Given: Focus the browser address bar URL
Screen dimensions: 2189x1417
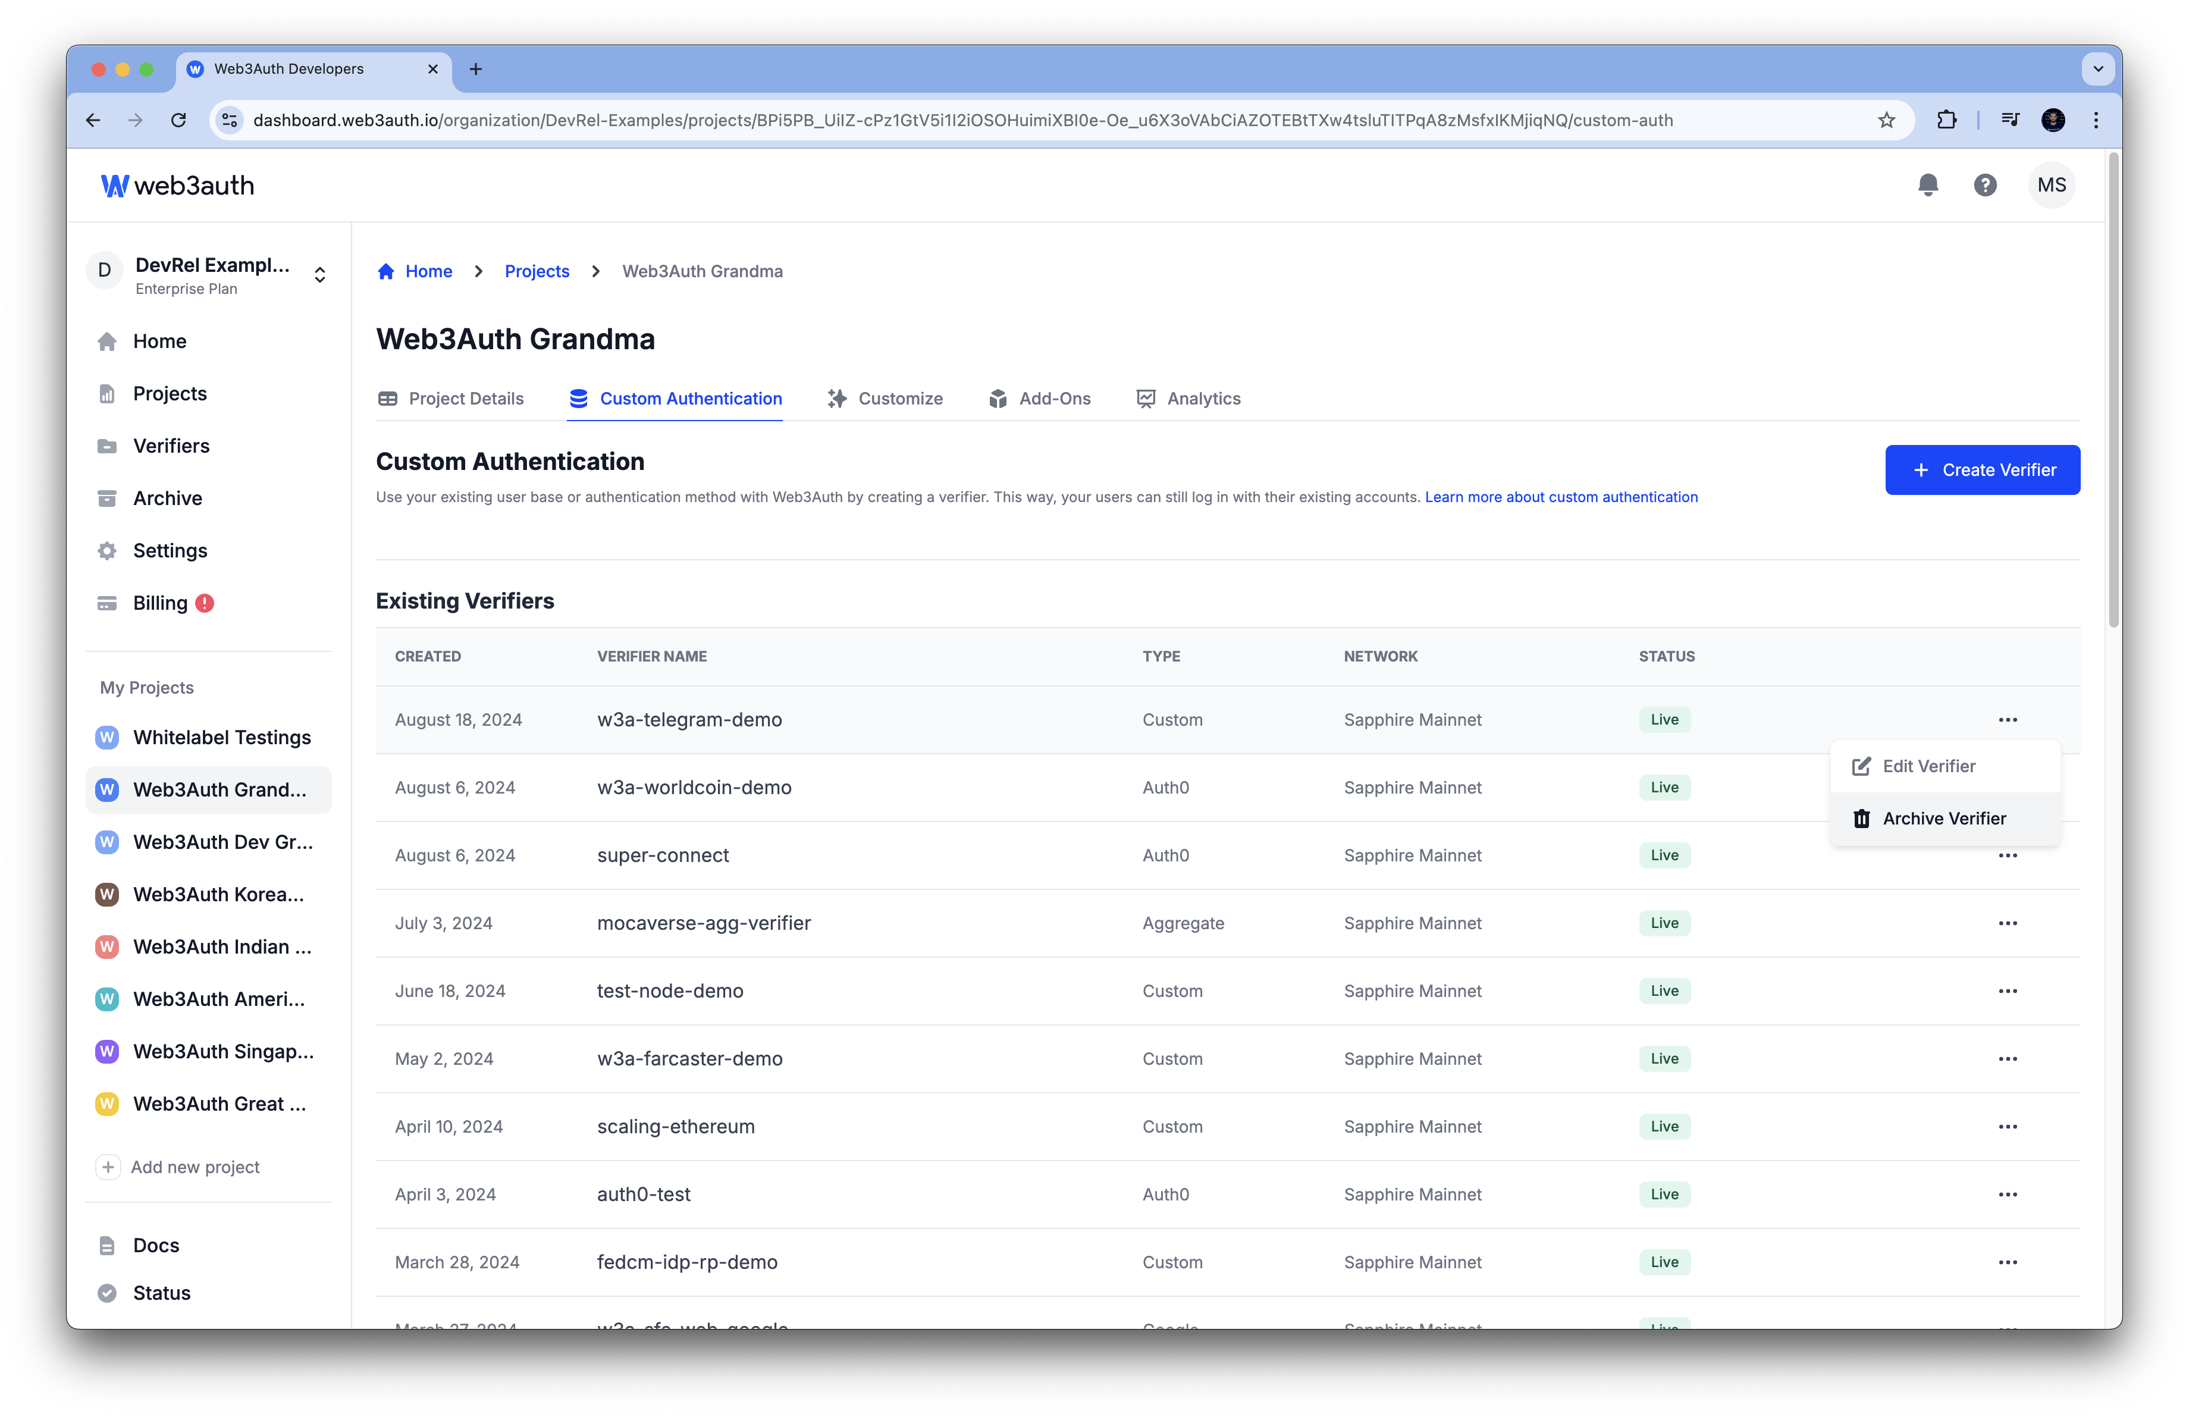Looking at the screenshot, I should point(962,120).
